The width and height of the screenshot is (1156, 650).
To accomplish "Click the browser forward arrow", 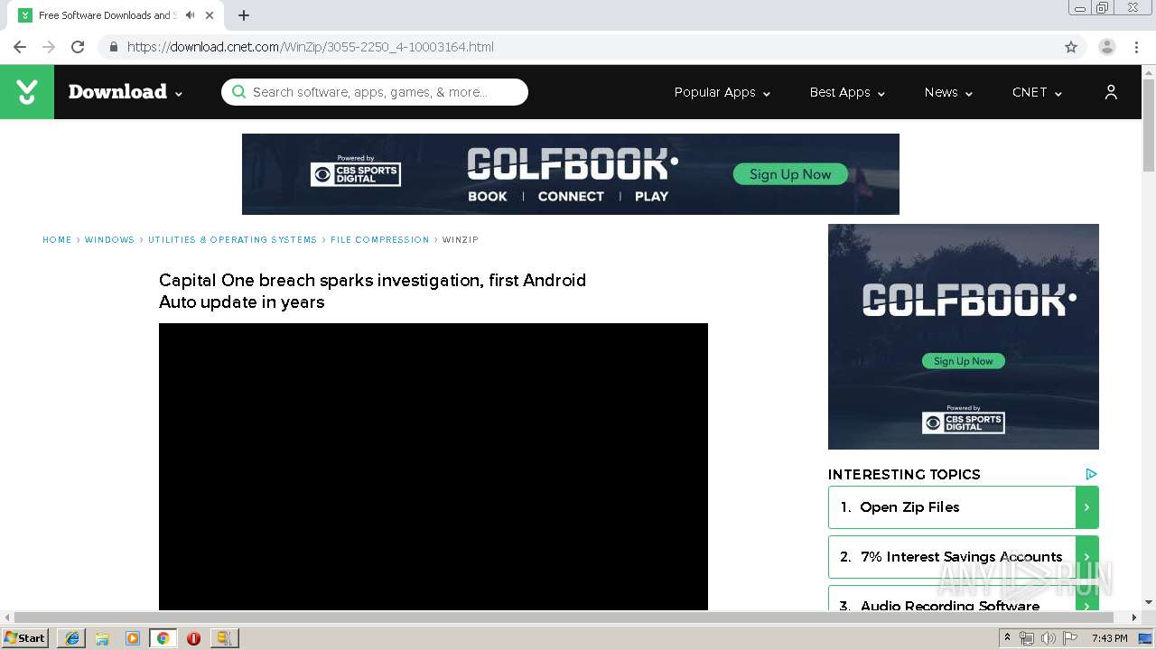I will [49, 47].
